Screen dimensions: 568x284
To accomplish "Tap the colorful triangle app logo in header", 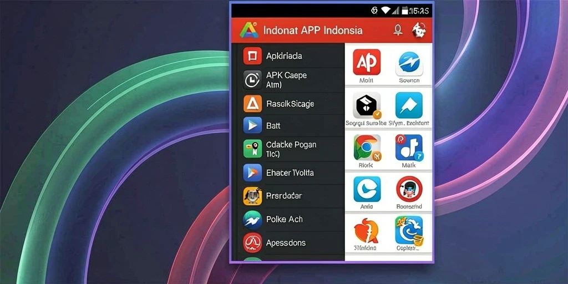I will point(249,30).
